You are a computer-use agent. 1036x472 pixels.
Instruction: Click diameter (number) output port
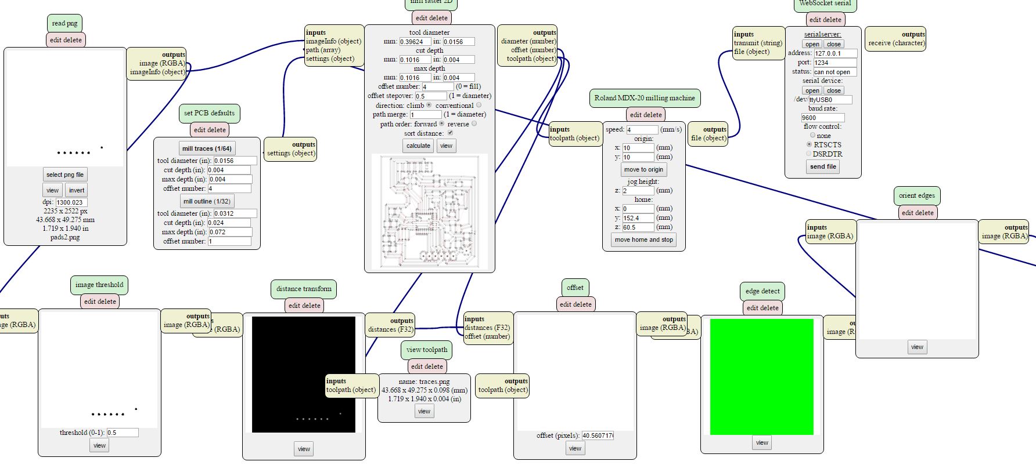(528, 41)
